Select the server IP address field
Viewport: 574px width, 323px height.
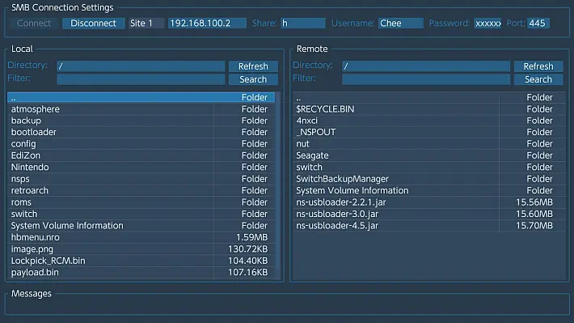pos(207,23)
